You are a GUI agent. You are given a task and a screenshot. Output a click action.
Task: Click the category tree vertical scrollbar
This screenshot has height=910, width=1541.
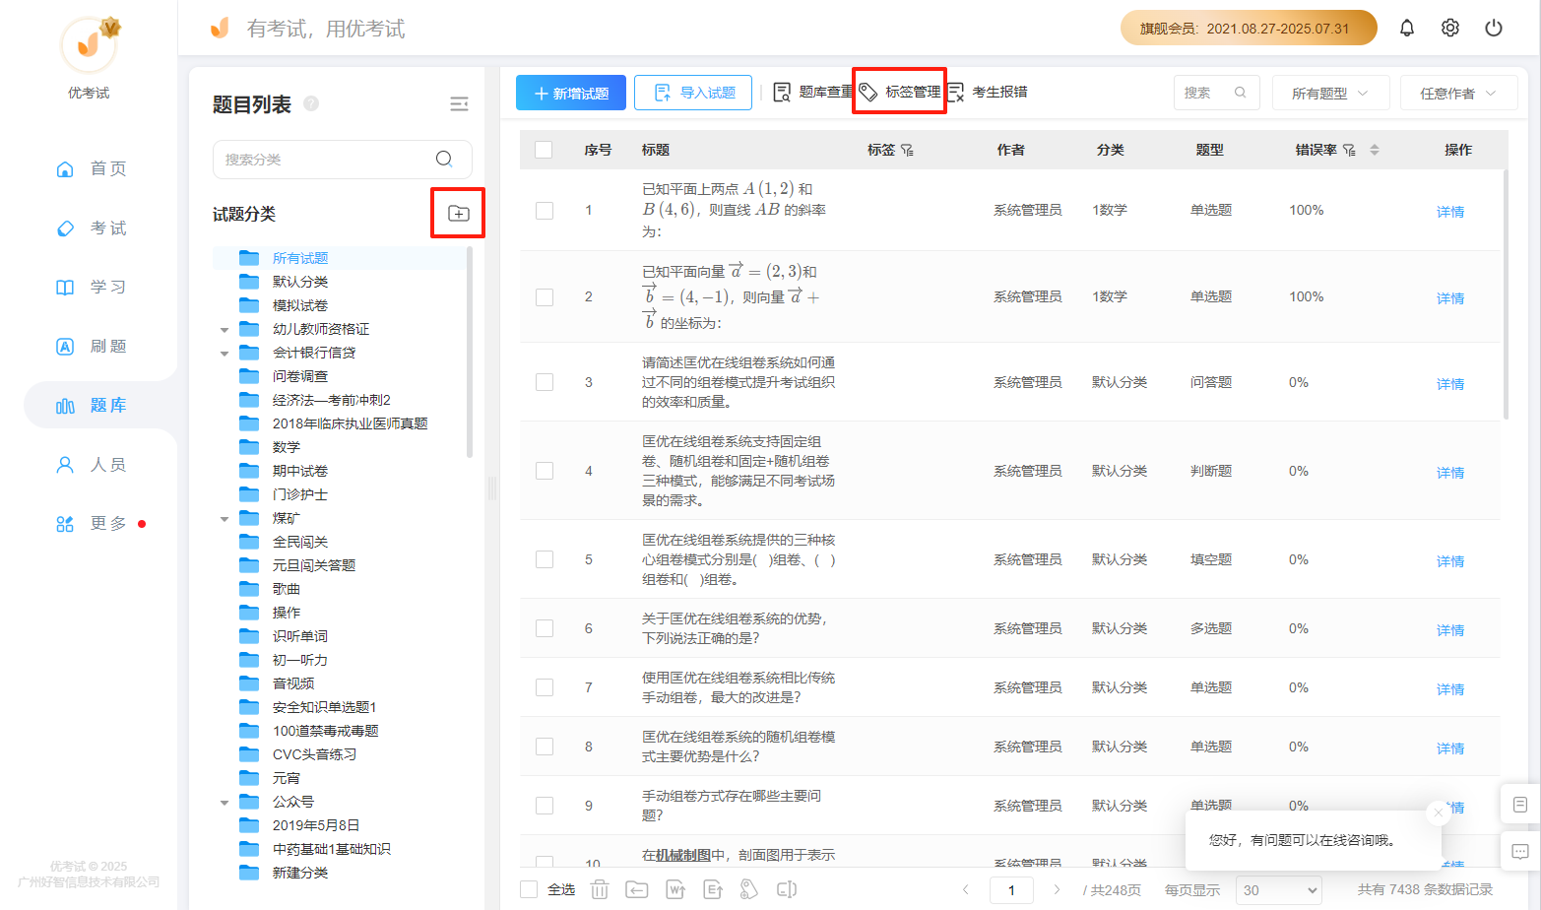[x=470, y=352]
